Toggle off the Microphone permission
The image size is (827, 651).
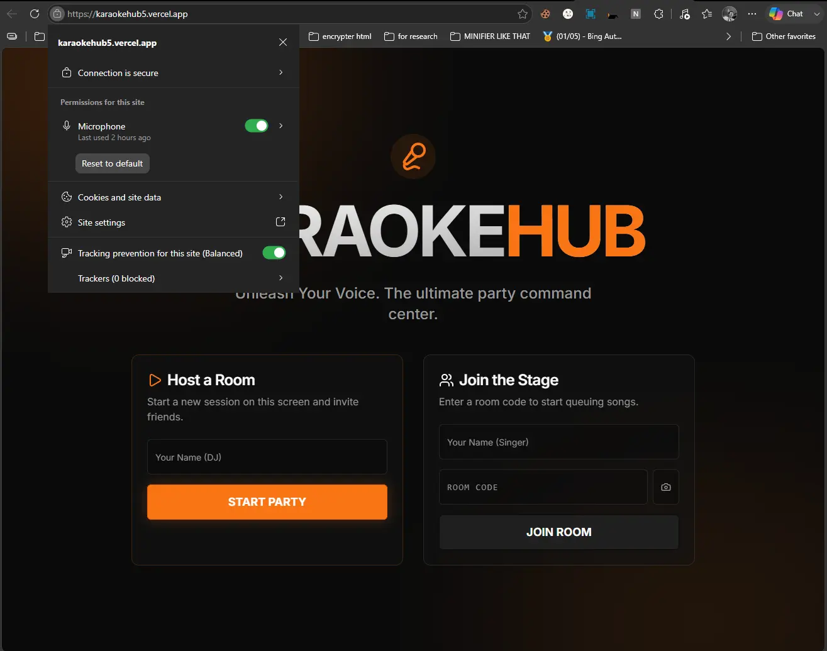[257, 126]
